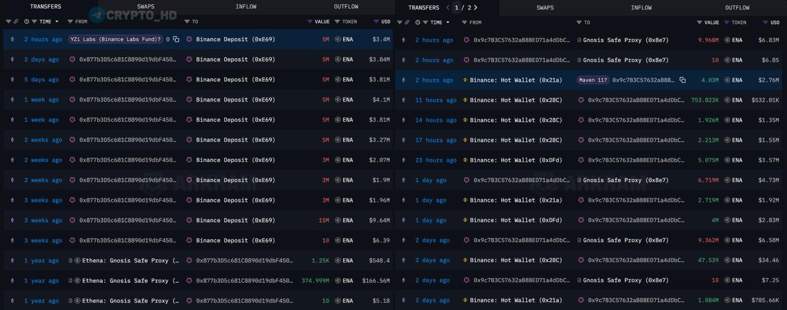Switch to SWAPS tab in right panel
Image resolution: width=787 pixels, height=310 pixels.
[x=545, y=8]
